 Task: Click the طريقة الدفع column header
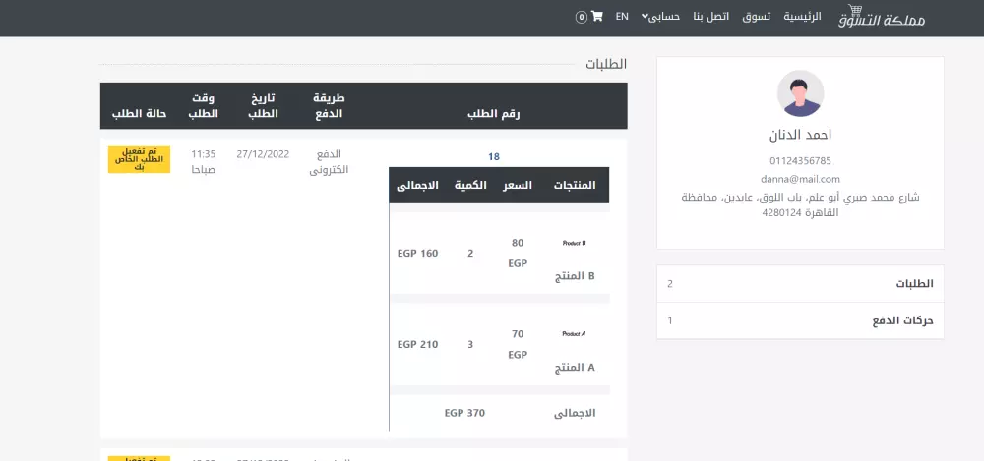(329, 106)
